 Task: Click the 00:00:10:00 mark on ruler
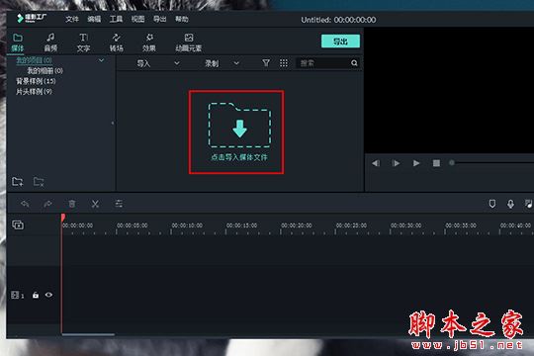[187, 225]
